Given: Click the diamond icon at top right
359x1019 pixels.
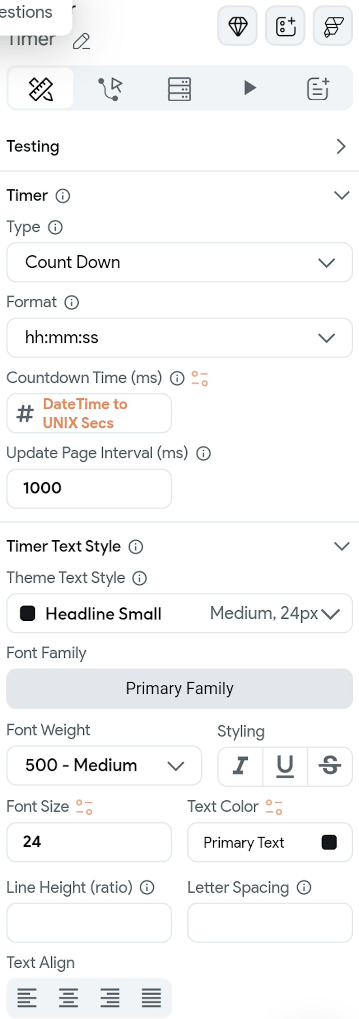Looking at the screenshot, I should [x=238, y=27].
